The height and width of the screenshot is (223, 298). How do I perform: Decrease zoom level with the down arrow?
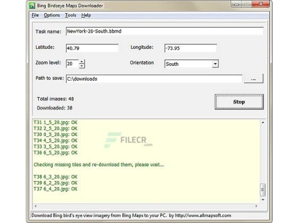click(x=82, y=66)
